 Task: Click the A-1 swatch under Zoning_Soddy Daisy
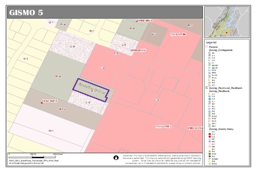click(x=209, y=132)
